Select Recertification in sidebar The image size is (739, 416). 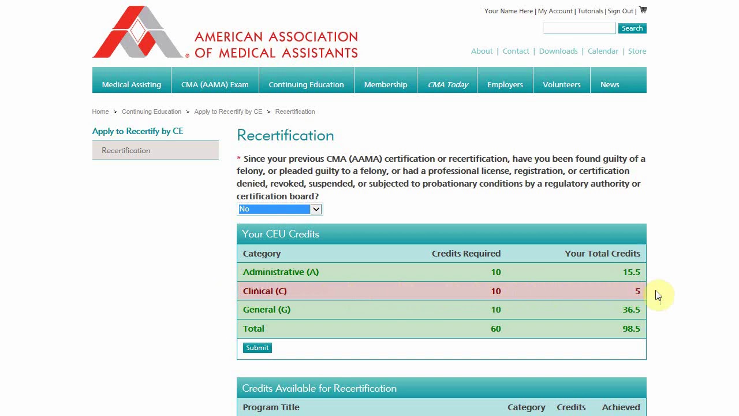pyautogui.click(x=155, y=150)
